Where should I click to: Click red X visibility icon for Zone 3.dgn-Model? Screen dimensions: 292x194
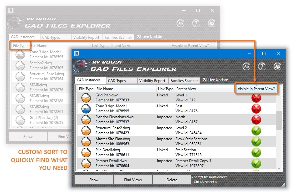256,109
